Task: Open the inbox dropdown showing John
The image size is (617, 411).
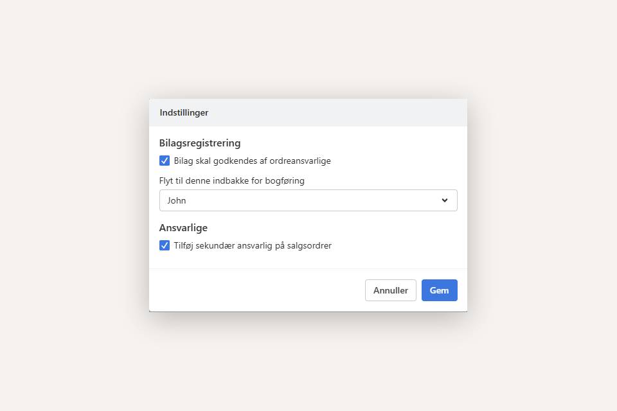Action: (x=308, y=200)
